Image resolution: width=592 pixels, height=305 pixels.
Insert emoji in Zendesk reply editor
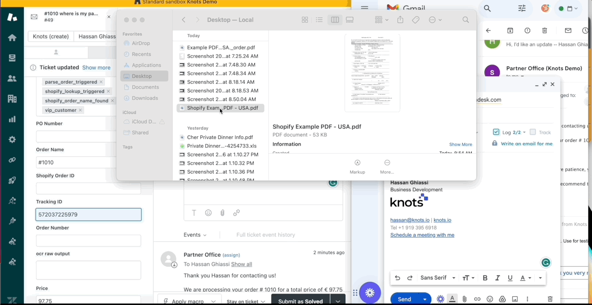208,213
